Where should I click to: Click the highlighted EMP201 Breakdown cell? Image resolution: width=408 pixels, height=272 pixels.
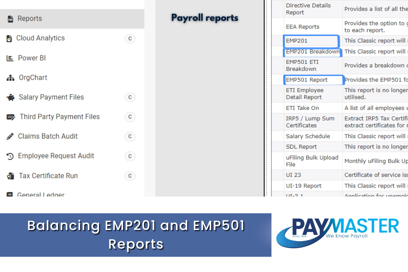(312, 52)
